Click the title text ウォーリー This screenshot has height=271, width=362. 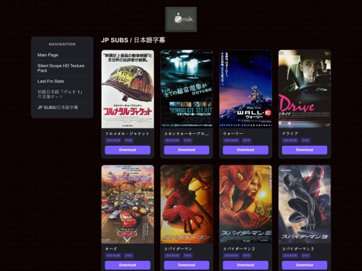click(233, 134)
